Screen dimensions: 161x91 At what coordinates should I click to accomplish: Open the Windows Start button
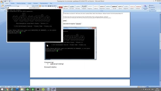click(2, 89)
